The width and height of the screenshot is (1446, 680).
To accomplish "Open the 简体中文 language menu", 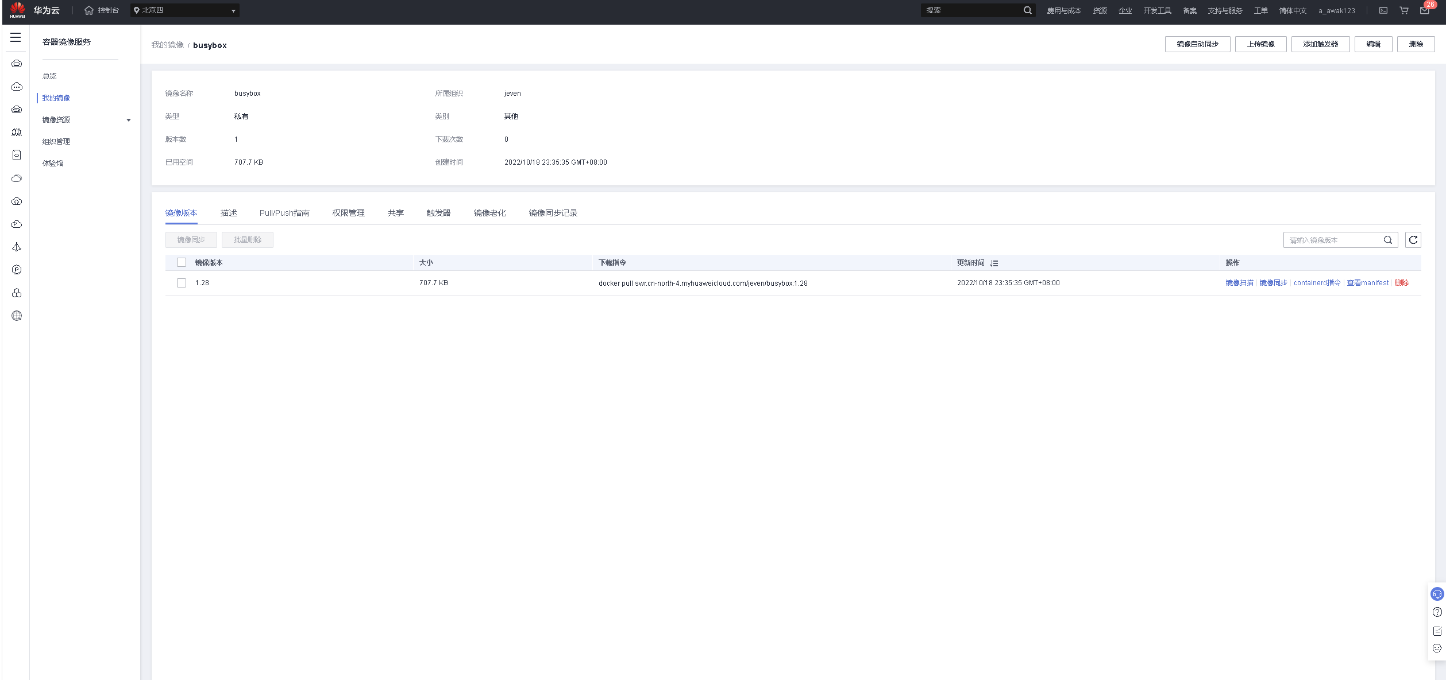I will click(1292, 11).
